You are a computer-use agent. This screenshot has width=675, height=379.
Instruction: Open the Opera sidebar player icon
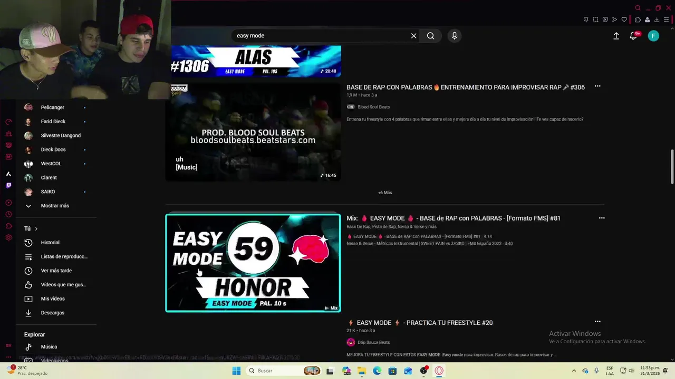pyautogui.click(x=8, y=203)
